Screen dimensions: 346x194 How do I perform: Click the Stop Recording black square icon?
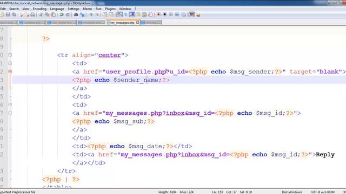point(164,15)
